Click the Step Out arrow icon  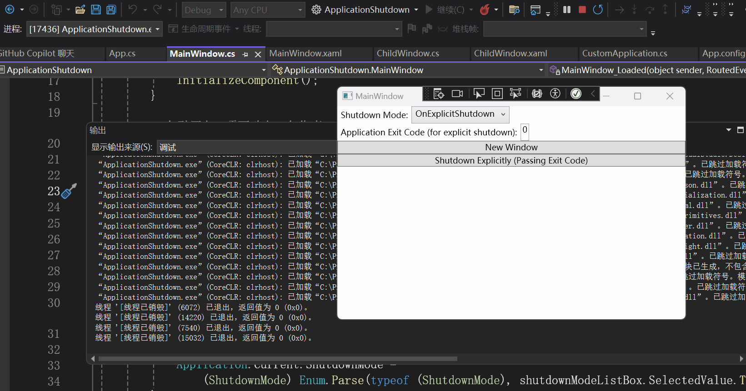click(x=666, y=10)
